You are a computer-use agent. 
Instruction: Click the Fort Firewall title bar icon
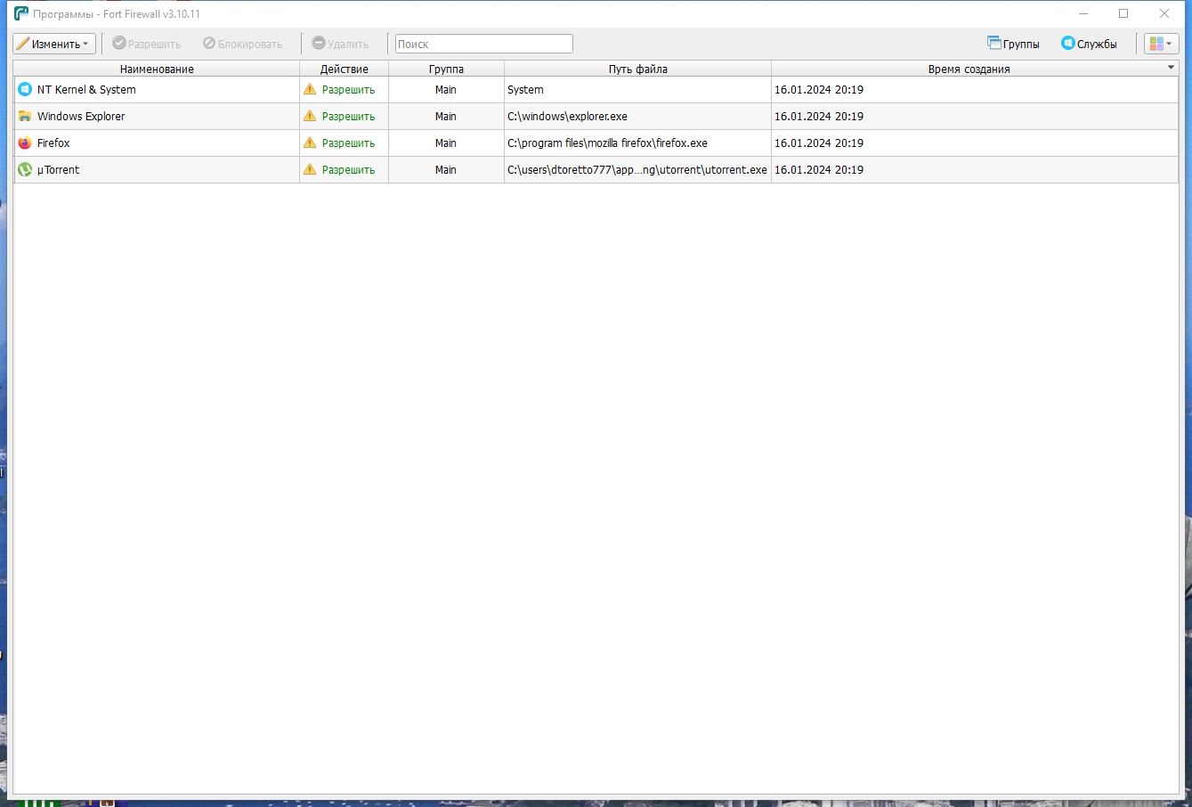pos(21,13)
